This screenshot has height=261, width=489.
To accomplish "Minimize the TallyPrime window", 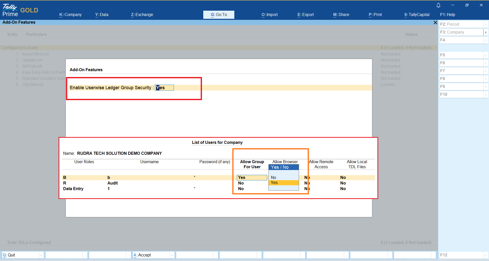I will click(x=453, y=5).
